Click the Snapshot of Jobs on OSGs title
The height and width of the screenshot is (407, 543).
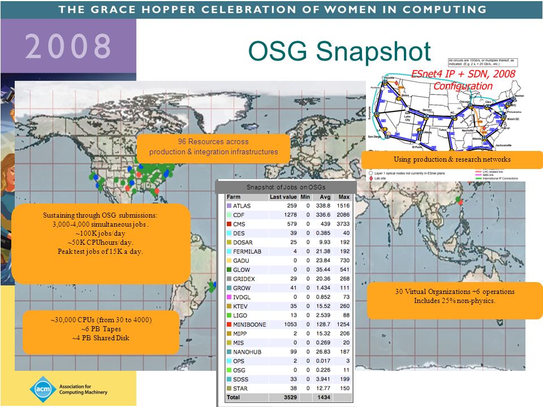tap(286, 187)
